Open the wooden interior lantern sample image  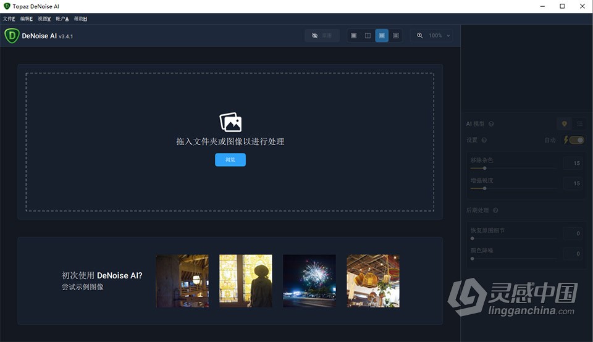click(182, 281)
